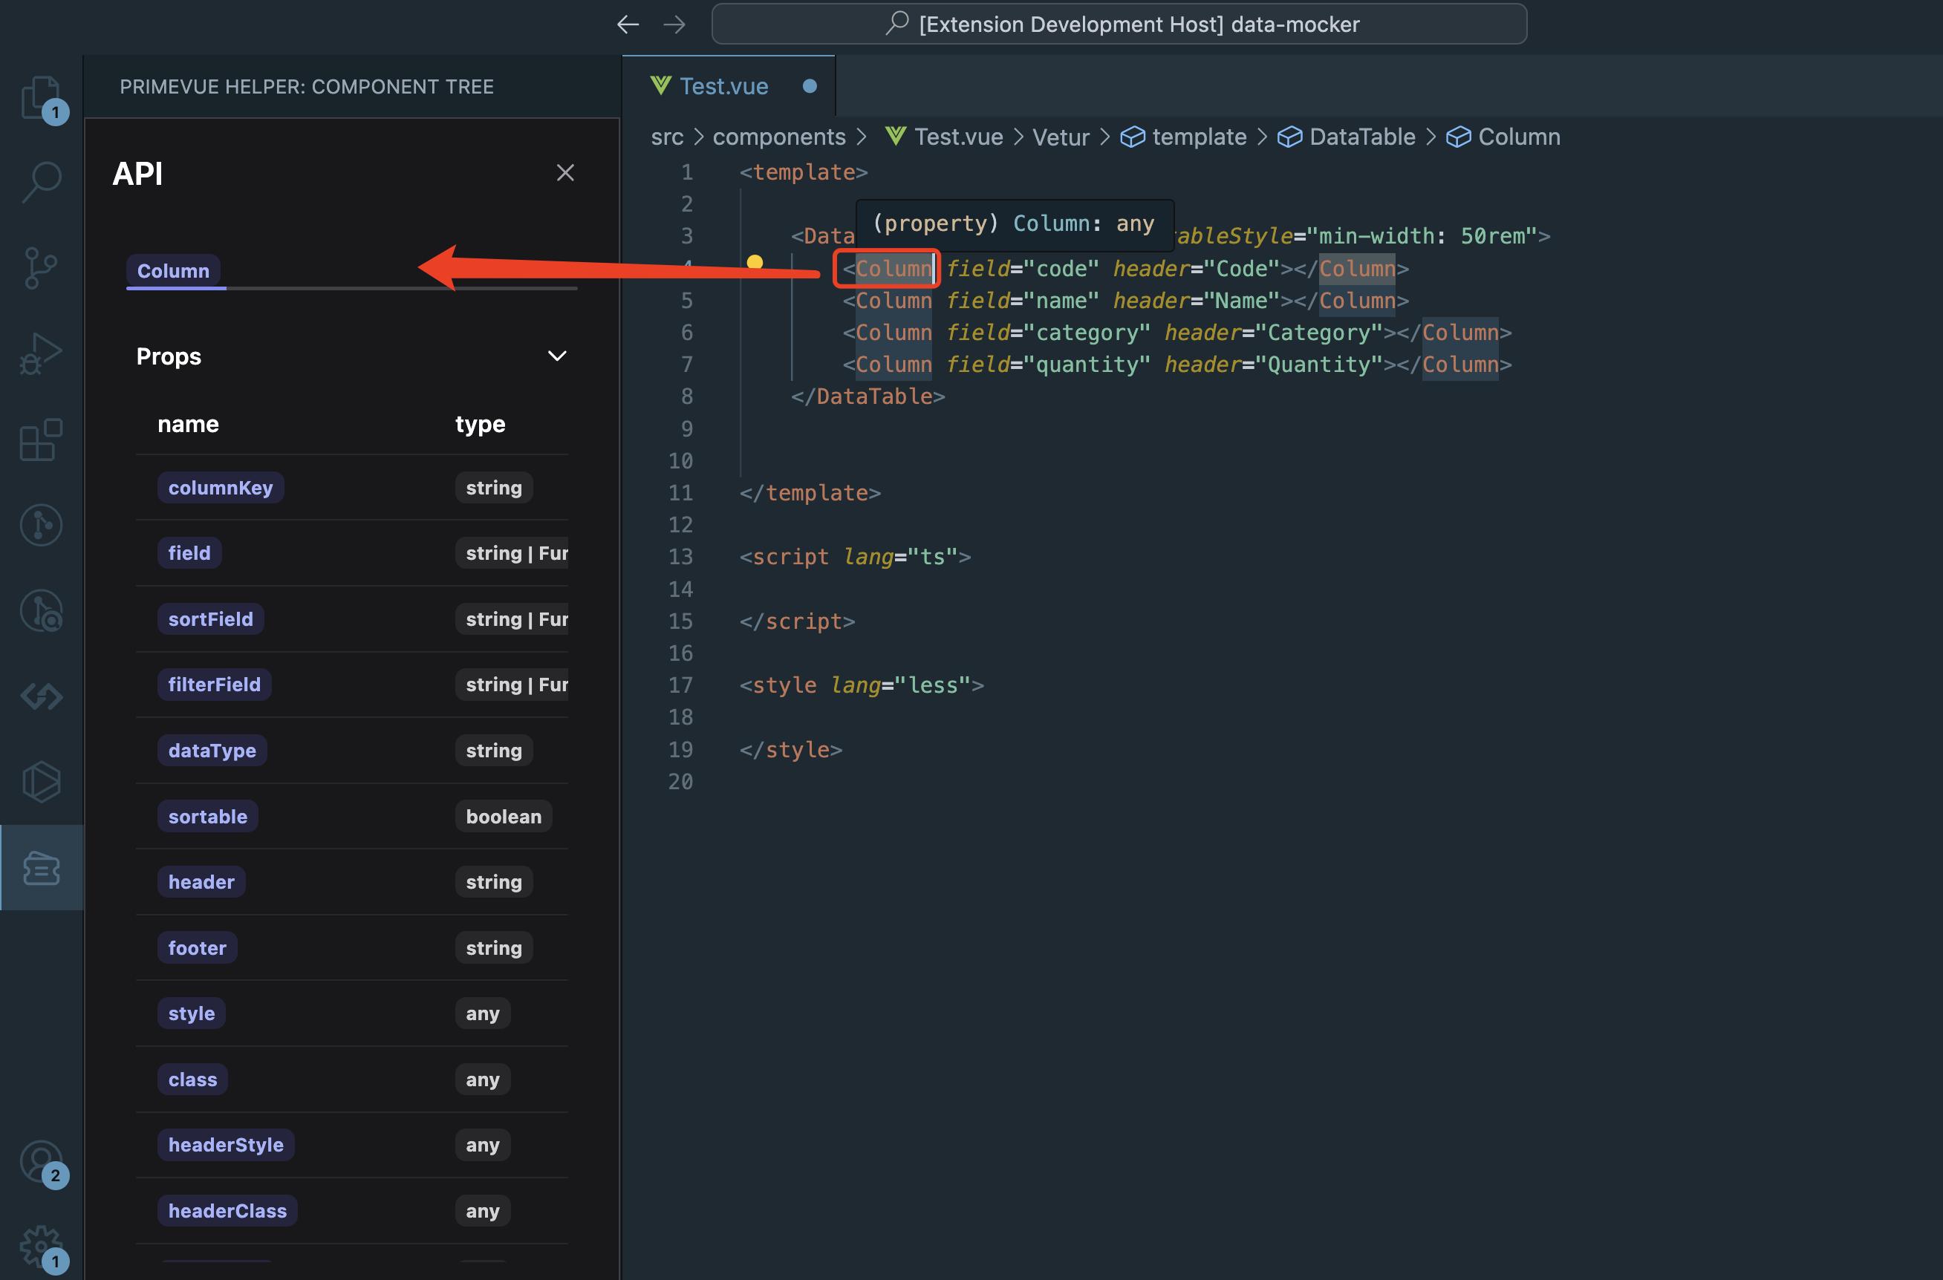Go forward with the right arrow
The image size is (1943, 1280).
click(674, 25)
